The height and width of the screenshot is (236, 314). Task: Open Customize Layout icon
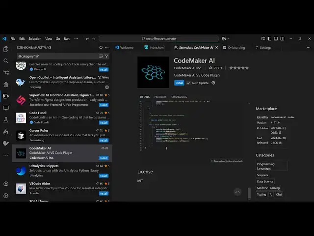[x=263, y=38]
